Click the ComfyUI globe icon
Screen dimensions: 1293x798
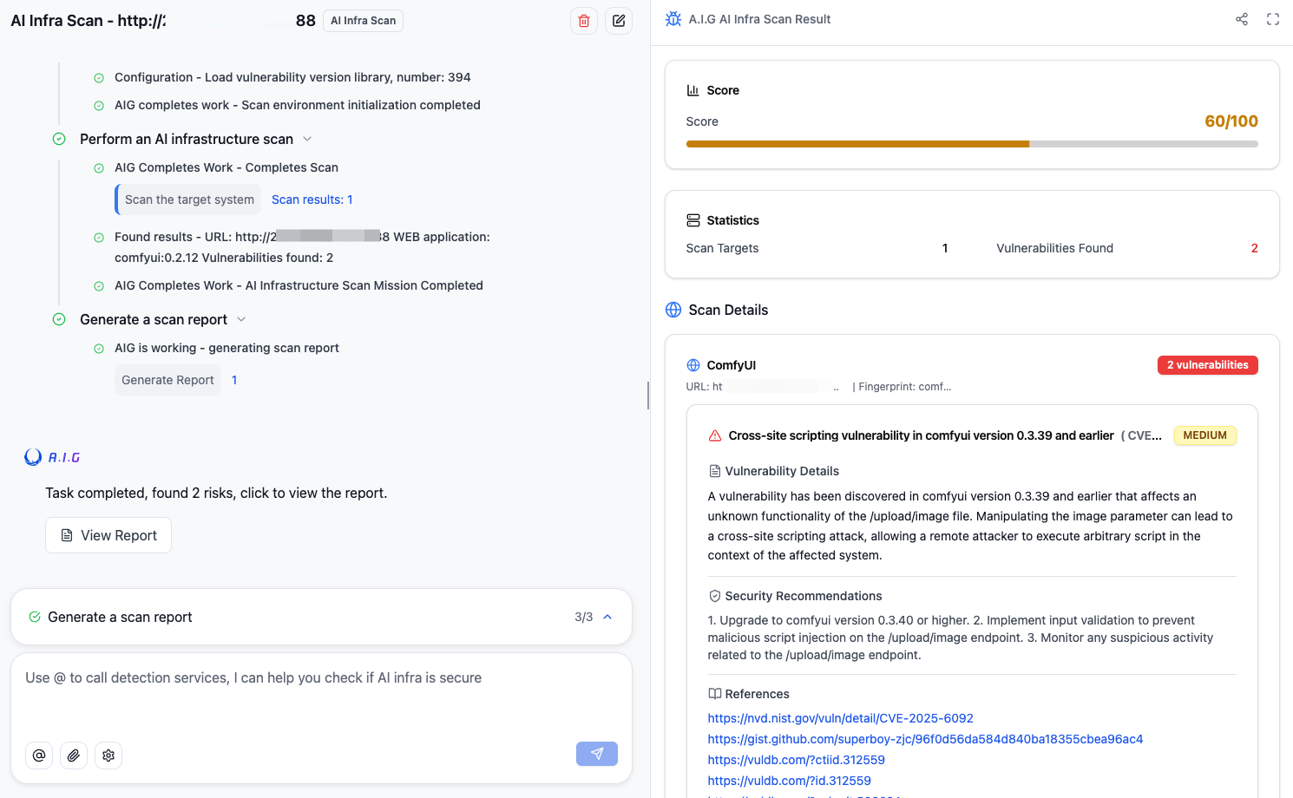tap(692, 365)
